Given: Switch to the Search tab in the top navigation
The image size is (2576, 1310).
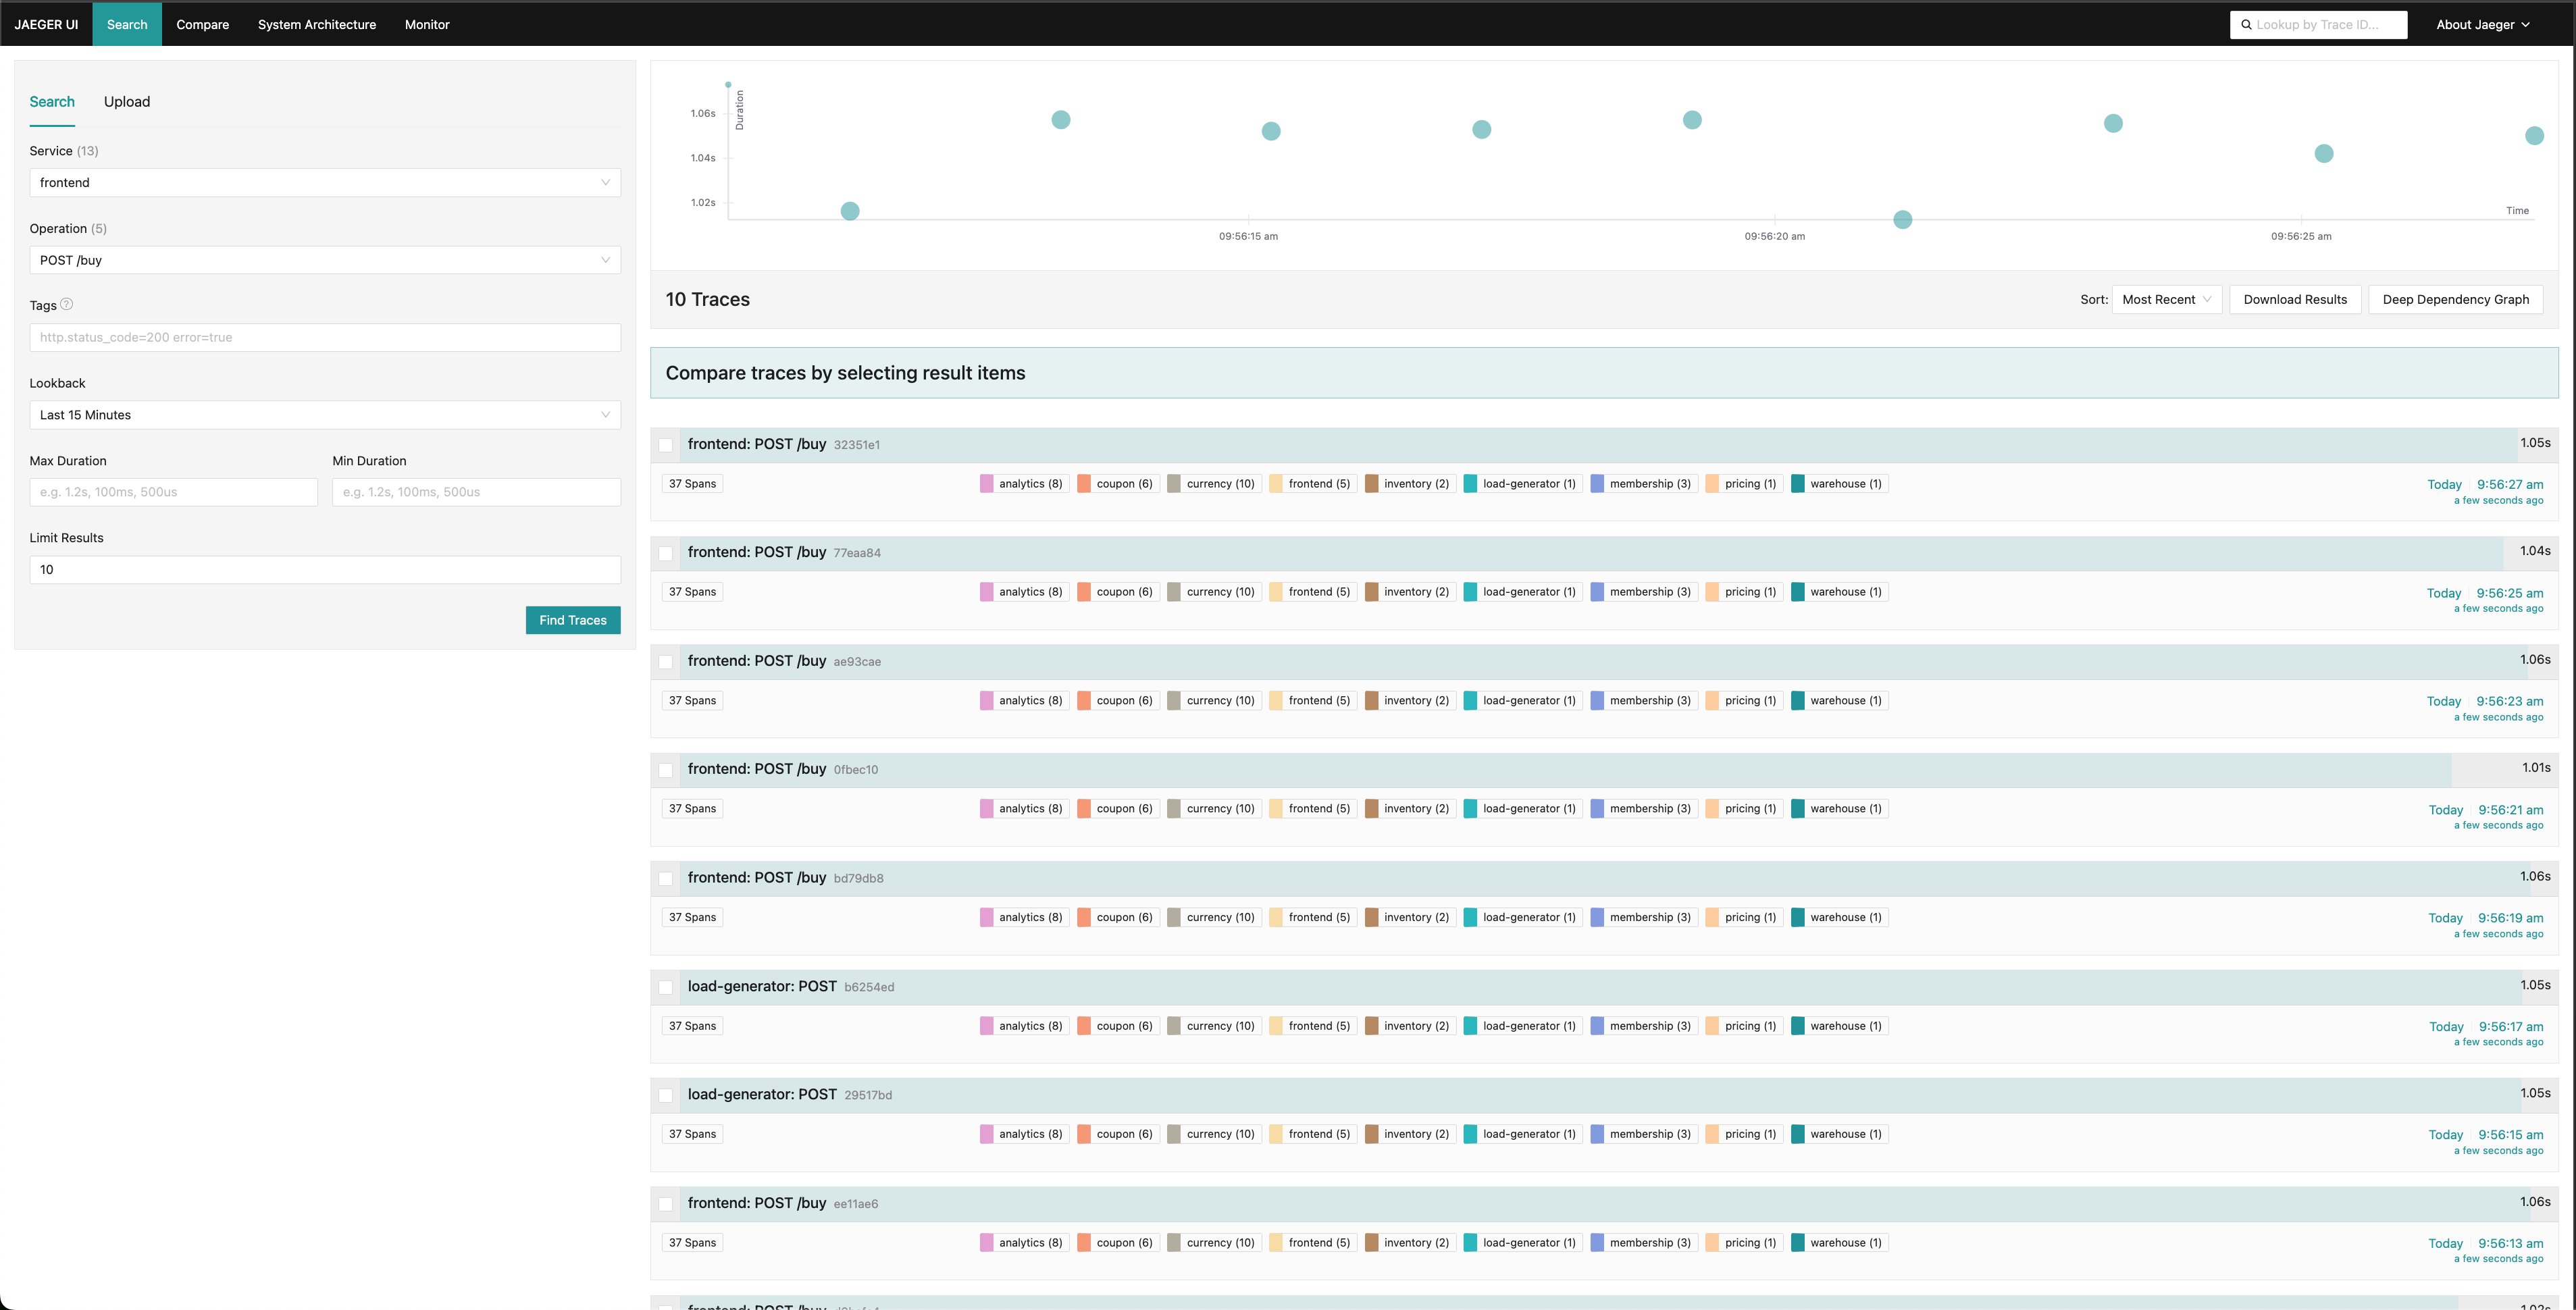Looking at the screenshot, I should click(127, 24).
